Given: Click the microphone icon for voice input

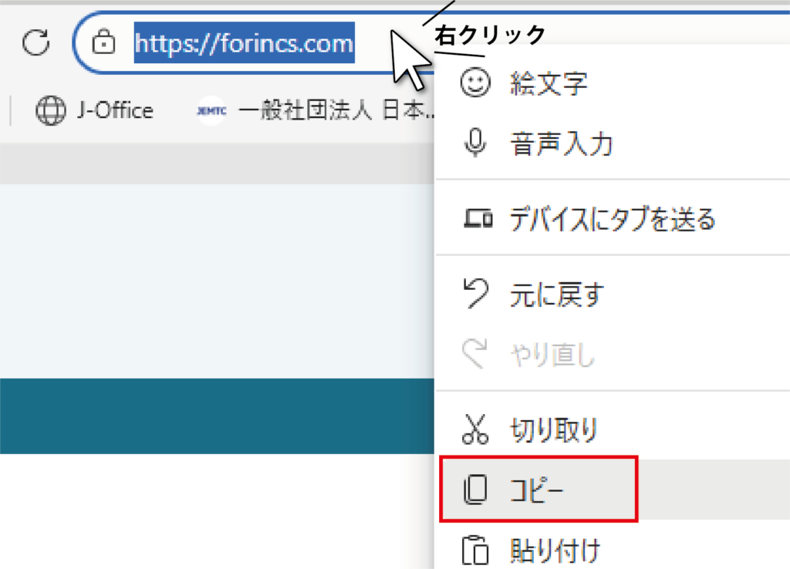Looking at the screenshot, I should click(x=475, y=143).
